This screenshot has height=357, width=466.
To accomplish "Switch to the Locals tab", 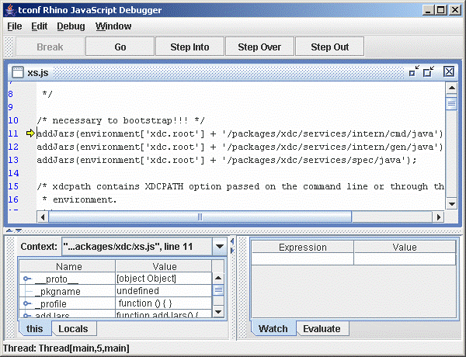I will click(74, 329).
